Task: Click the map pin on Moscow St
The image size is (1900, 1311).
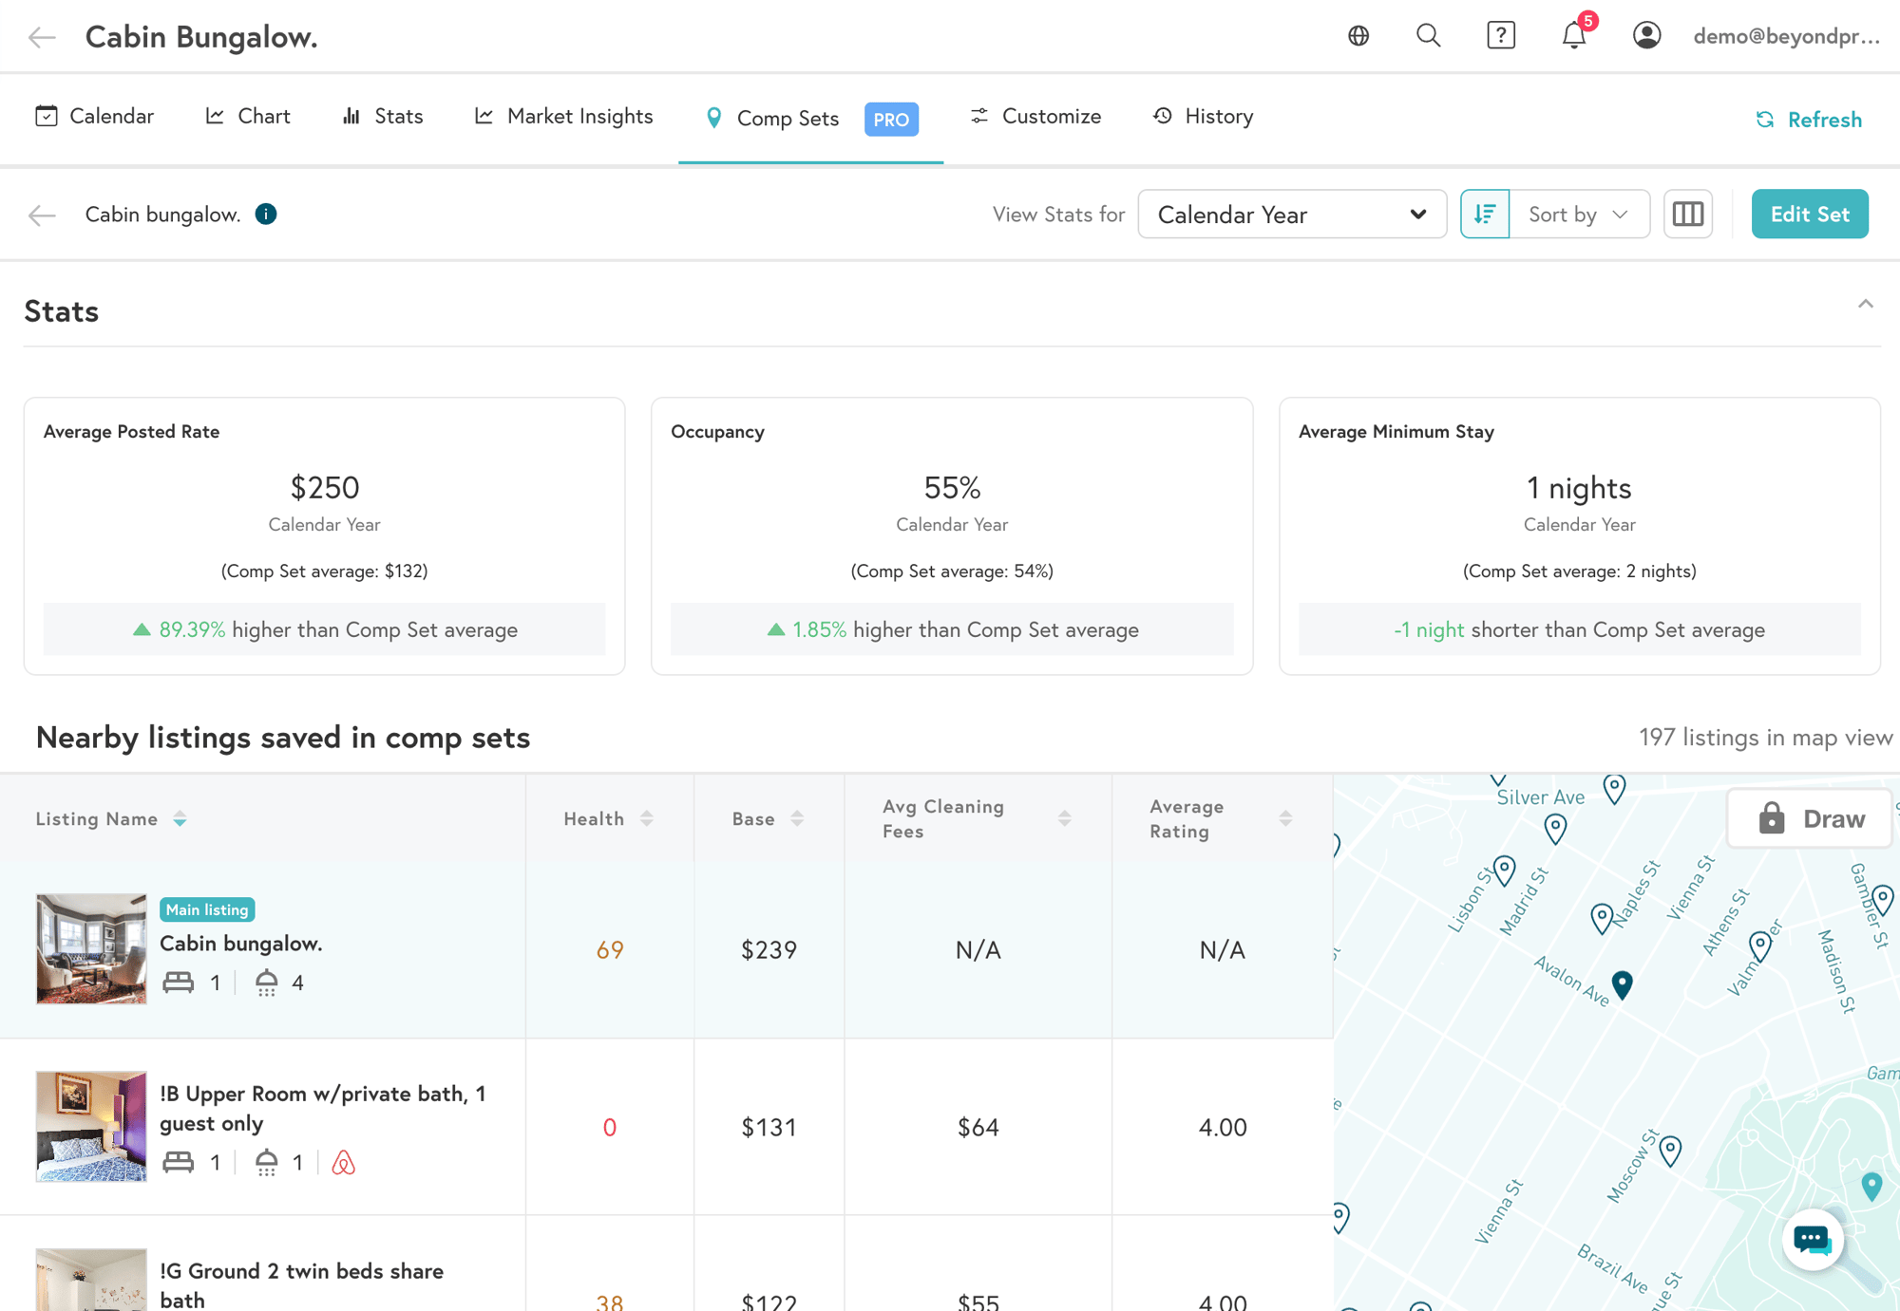Action: [1670, 1150]
